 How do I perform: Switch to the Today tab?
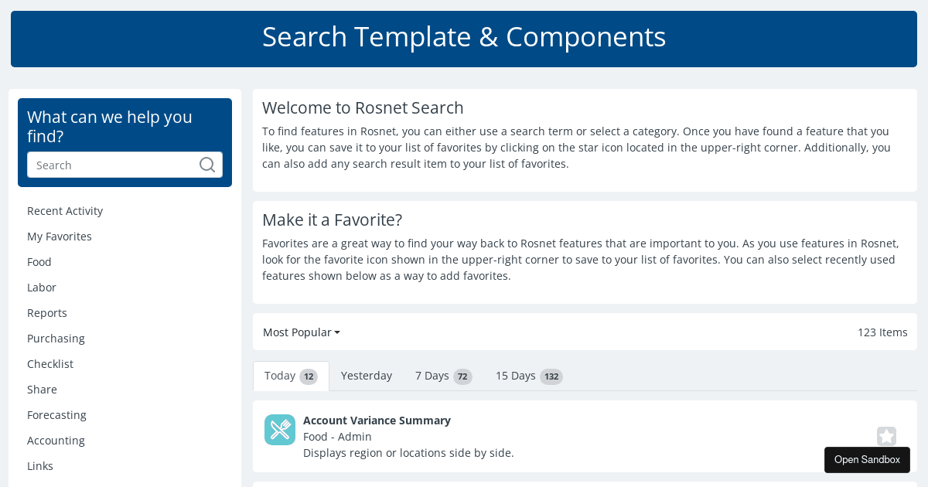[x=291, y=376]
